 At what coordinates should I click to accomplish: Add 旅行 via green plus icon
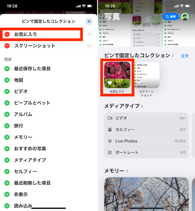point(7,126)
